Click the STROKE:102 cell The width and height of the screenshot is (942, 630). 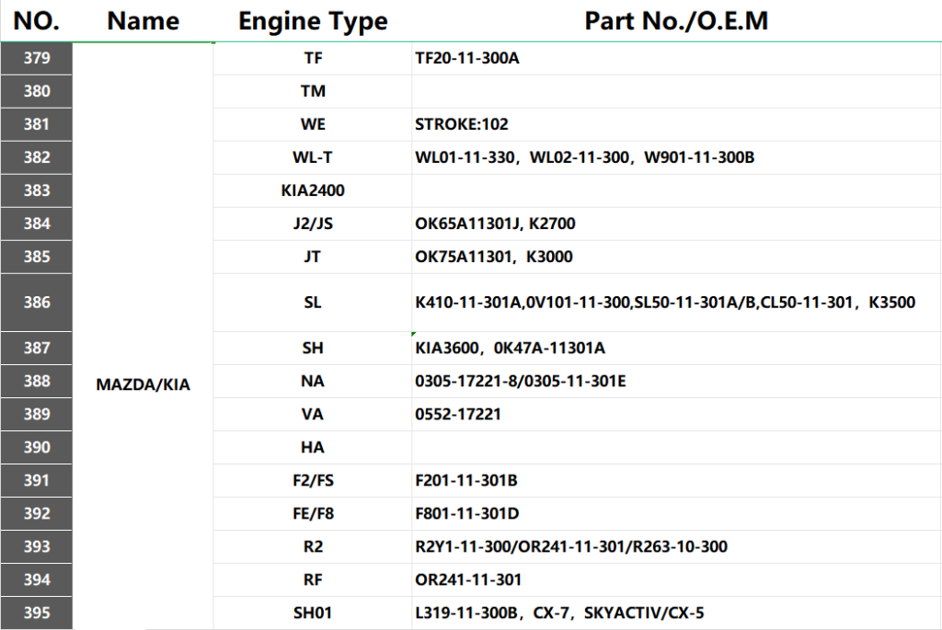[676, 124]
